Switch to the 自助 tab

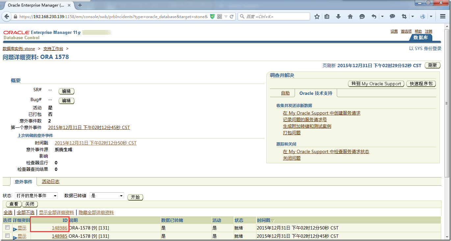point(285,93)
